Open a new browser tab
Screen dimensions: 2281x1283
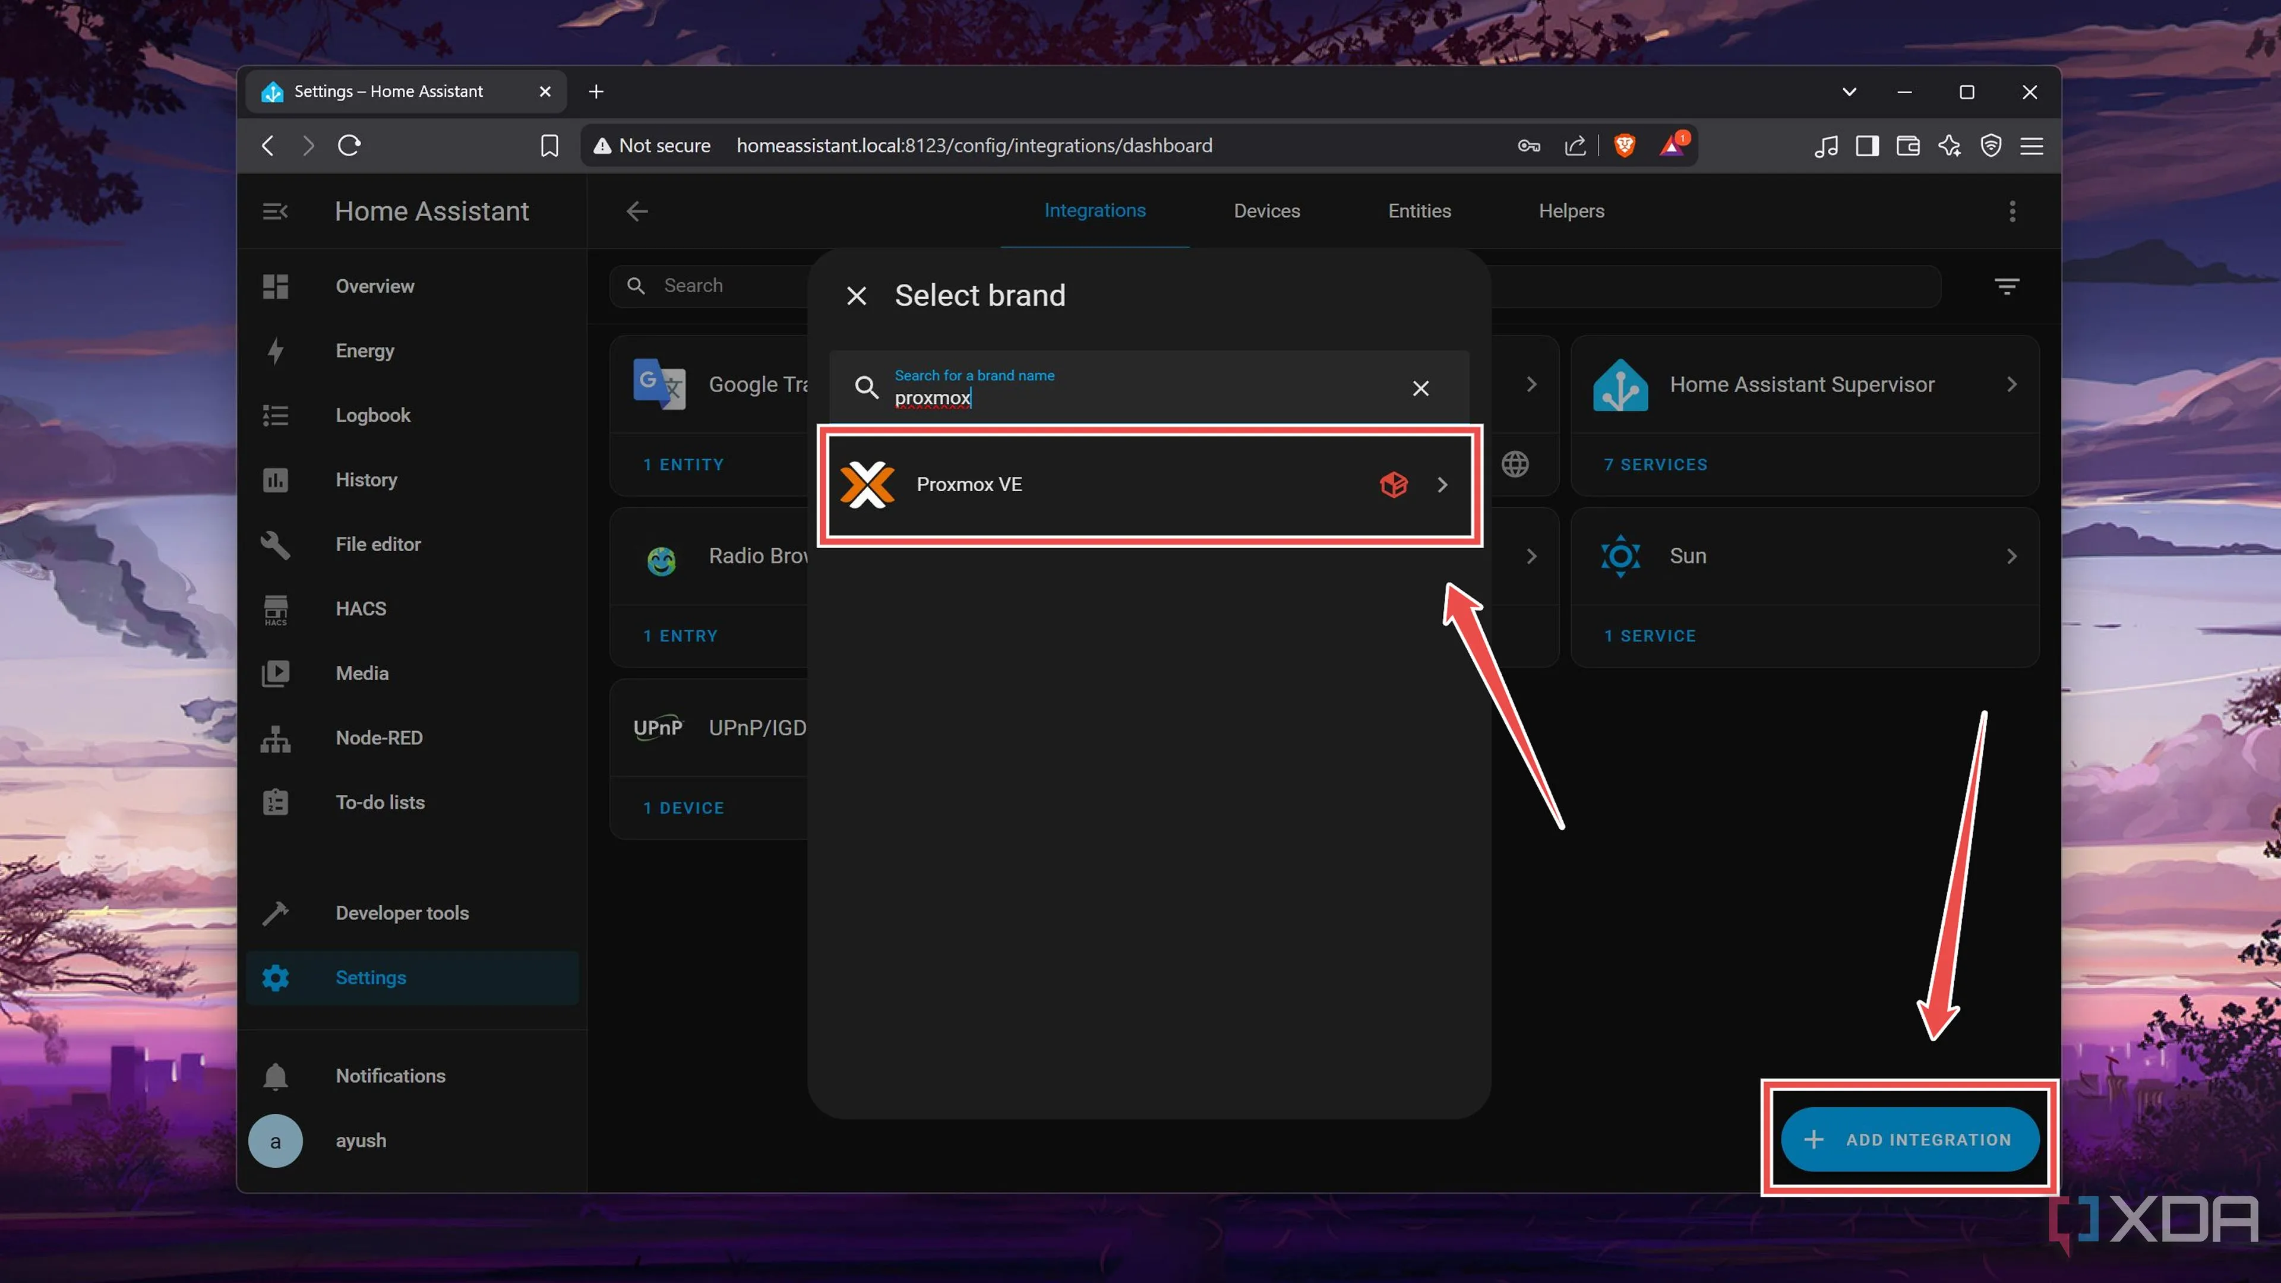tap(597, 91)
